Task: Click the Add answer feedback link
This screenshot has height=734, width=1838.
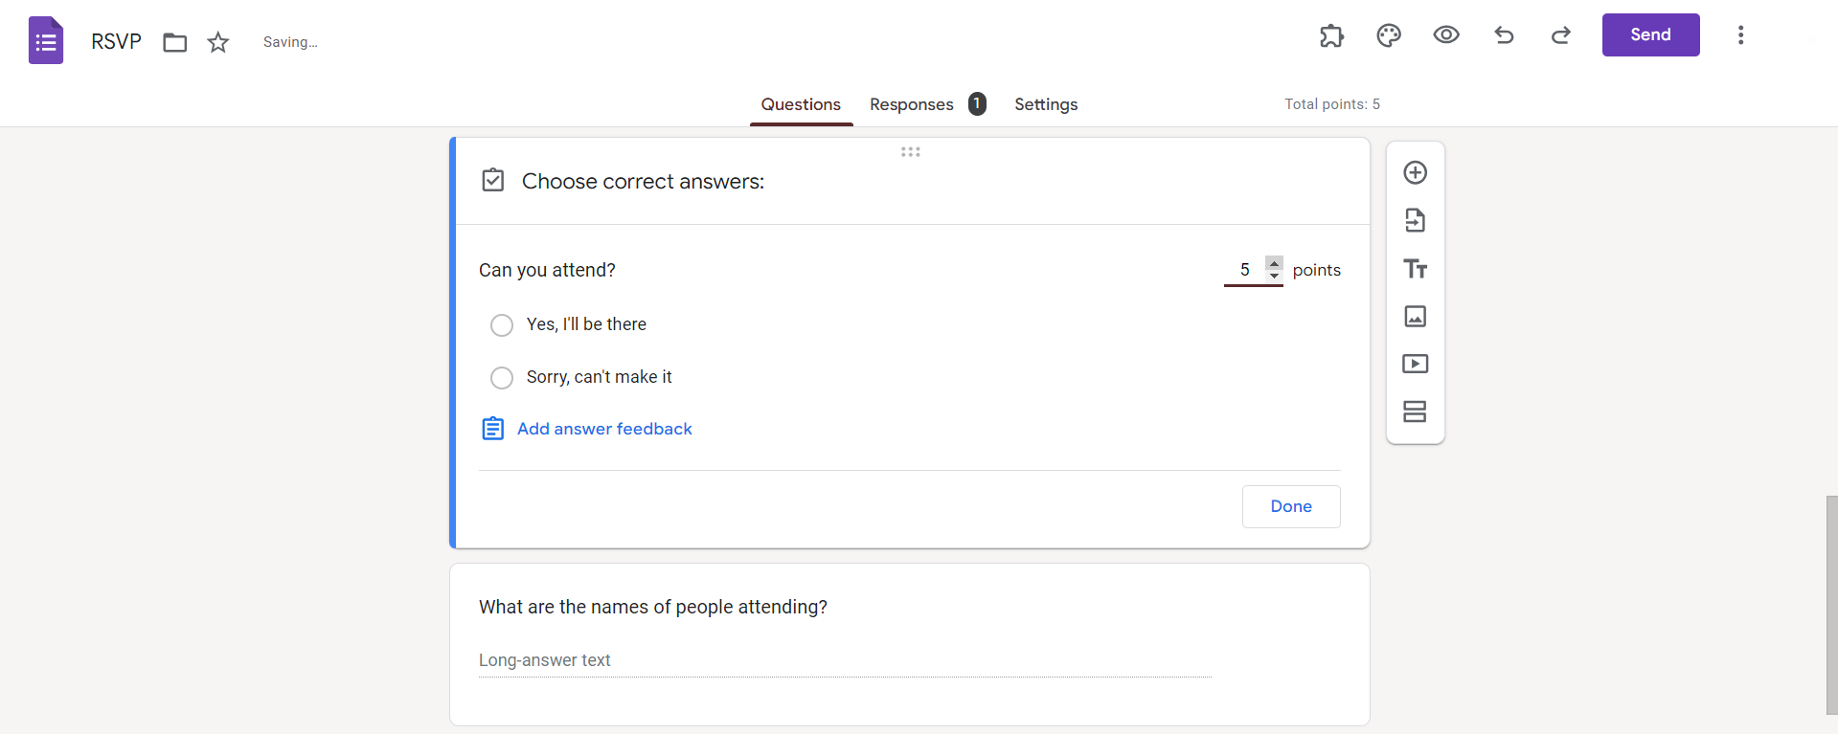Action: [x=604, y=429]
